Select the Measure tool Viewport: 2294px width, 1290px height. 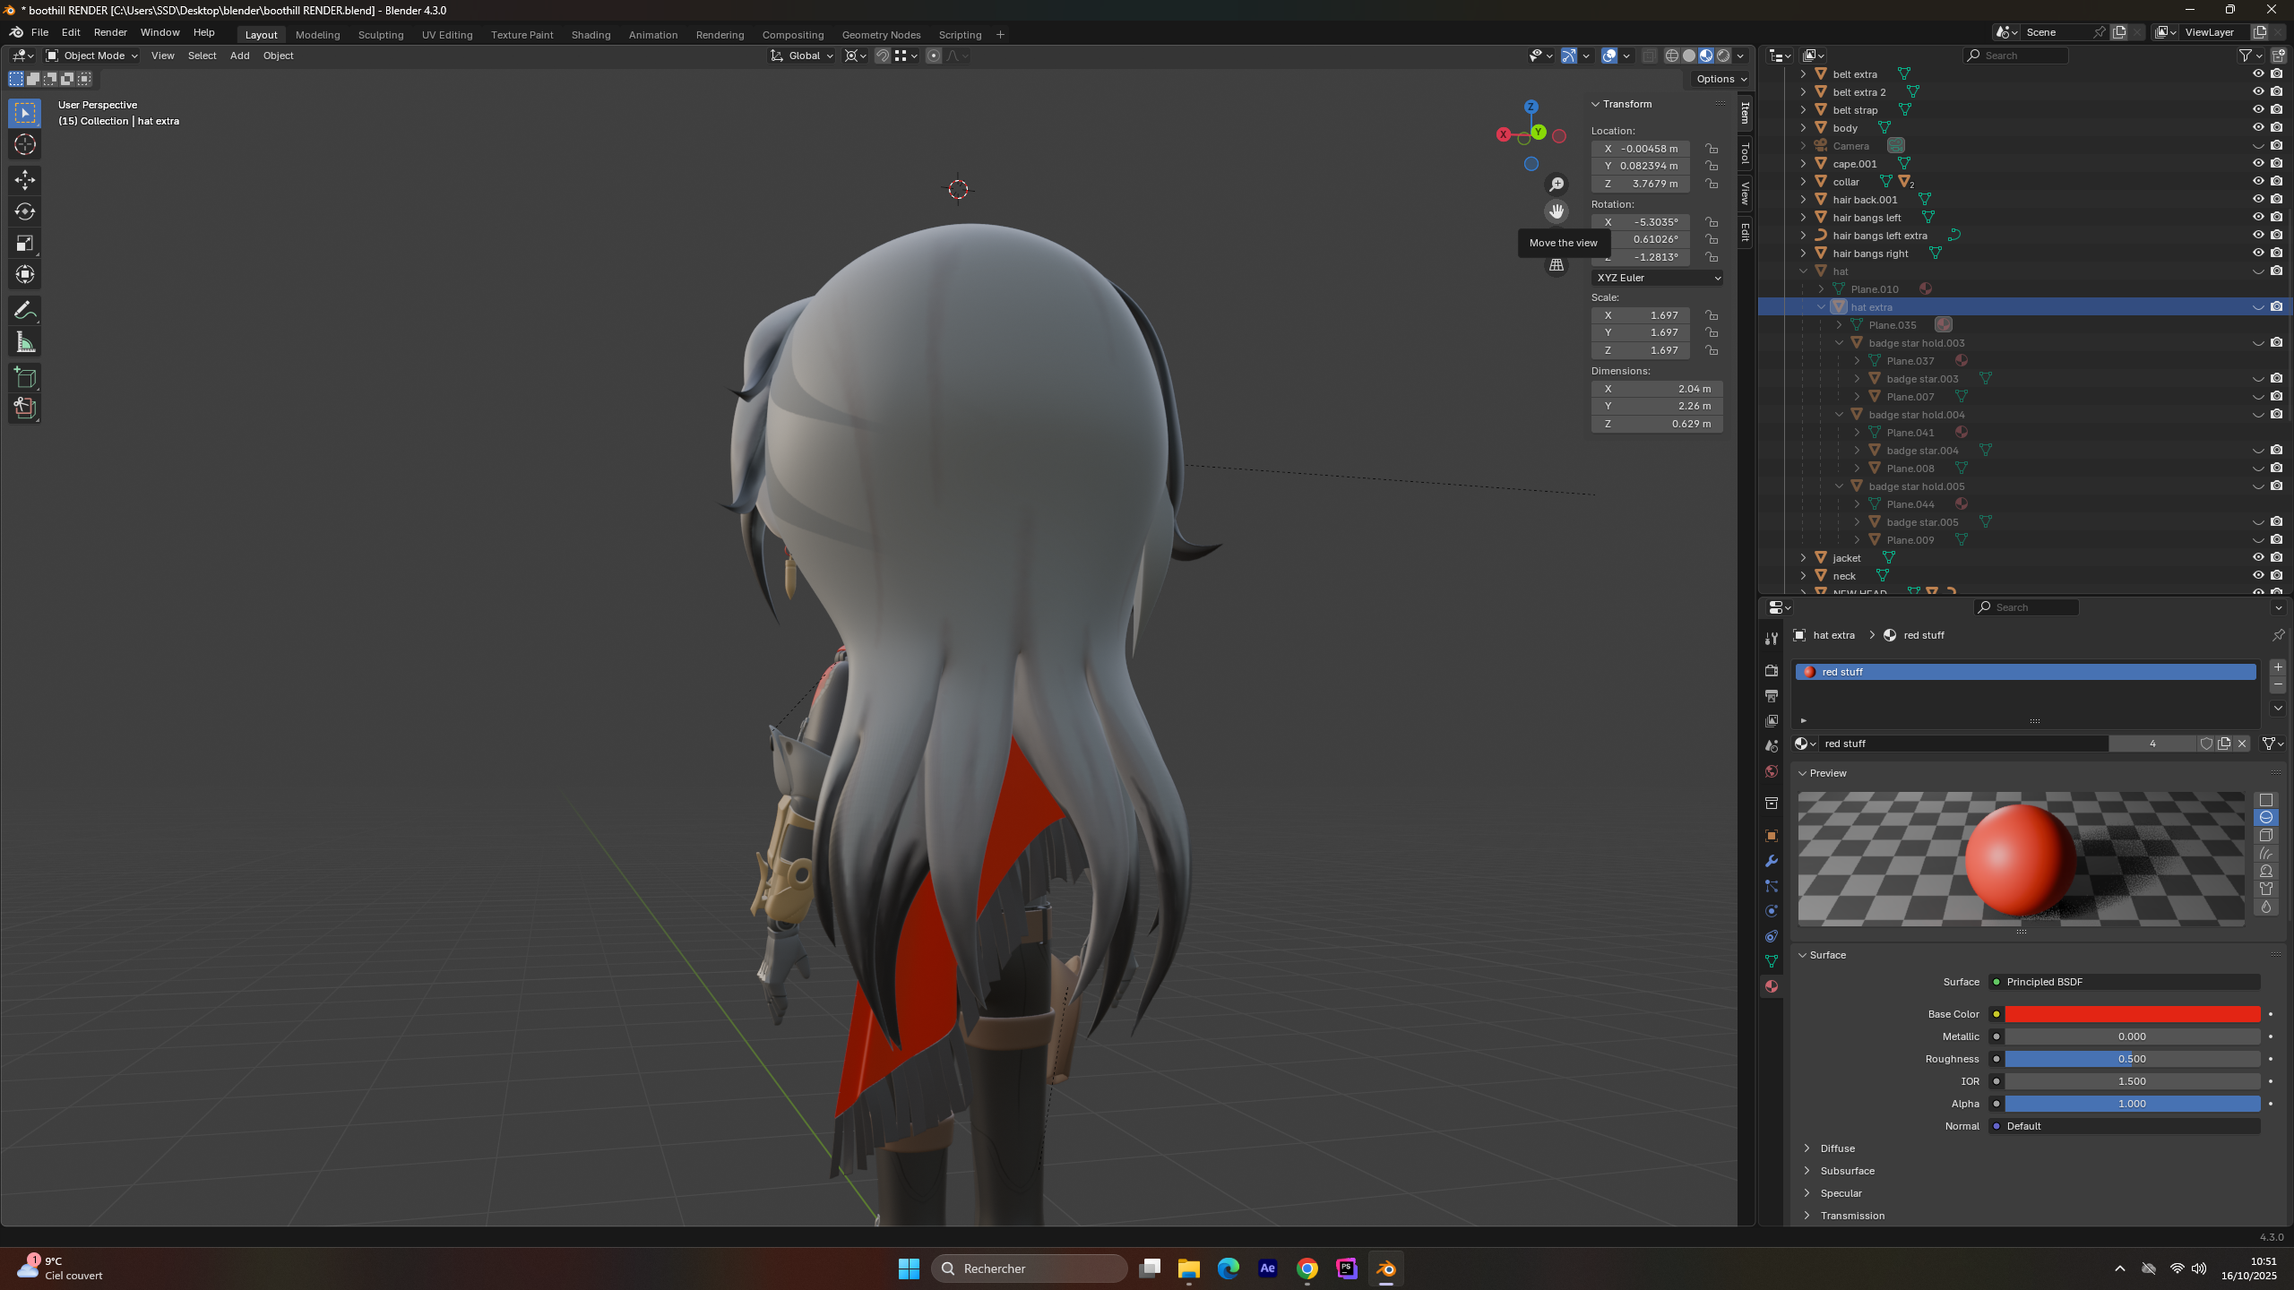click(25, 342)
